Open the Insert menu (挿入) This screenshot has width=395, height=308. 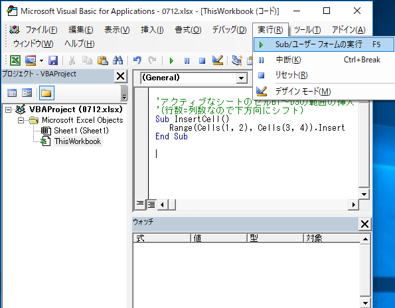click(152, 30)
